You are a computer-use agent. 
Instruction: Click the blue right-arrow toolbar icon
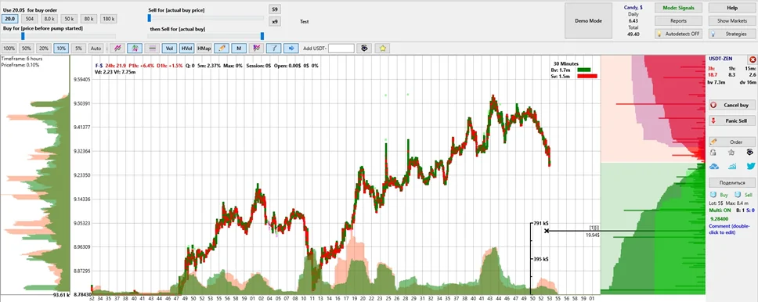[x=291, y=49]
